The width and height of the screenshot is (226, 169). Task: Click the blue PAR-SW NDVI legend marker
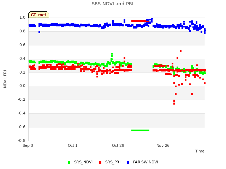coord(128,162)
